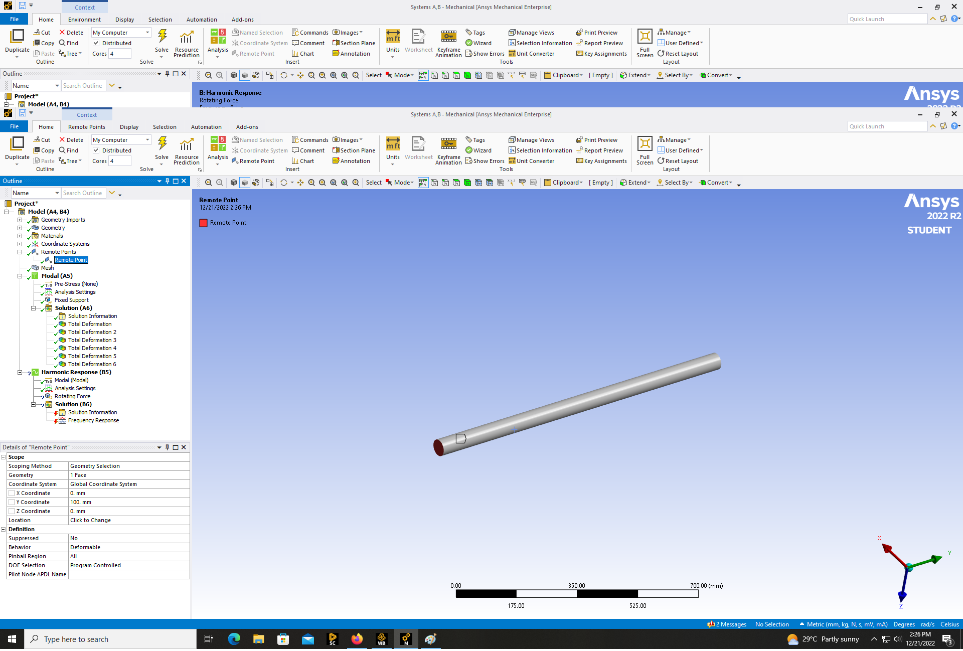Screen dimensions: 963x651
Task: Collapse the Definition section in Details
Action: (4, 529)
